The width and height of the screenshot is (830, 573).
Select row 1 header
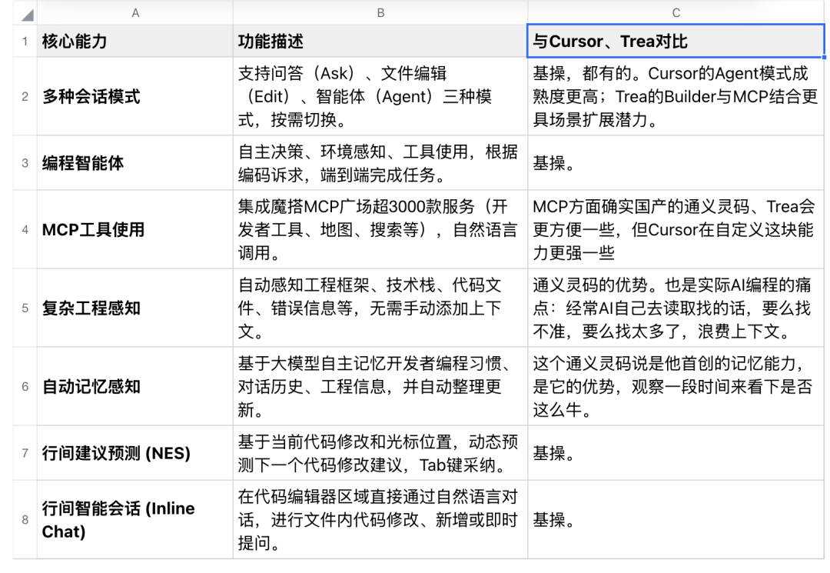pos(25,41)
